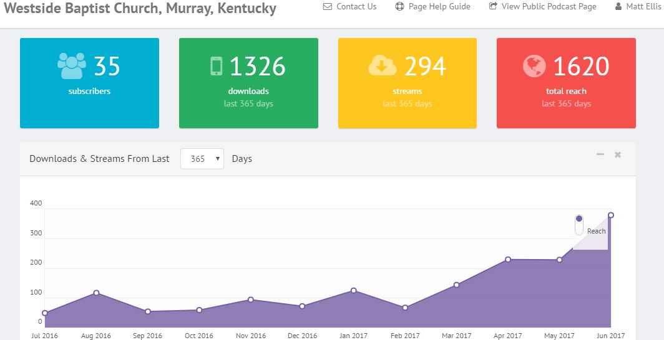Close the Downloads & Streams panel
Screen dimensions: 664x340
point(618,154)
